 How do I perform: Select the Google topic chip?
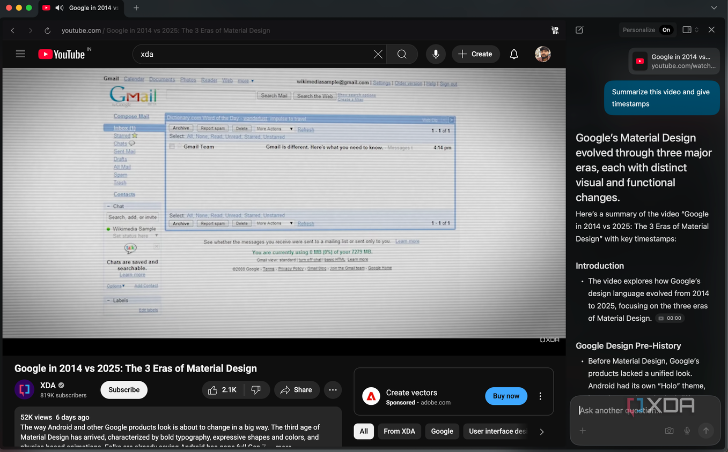(x=442, y=431)
